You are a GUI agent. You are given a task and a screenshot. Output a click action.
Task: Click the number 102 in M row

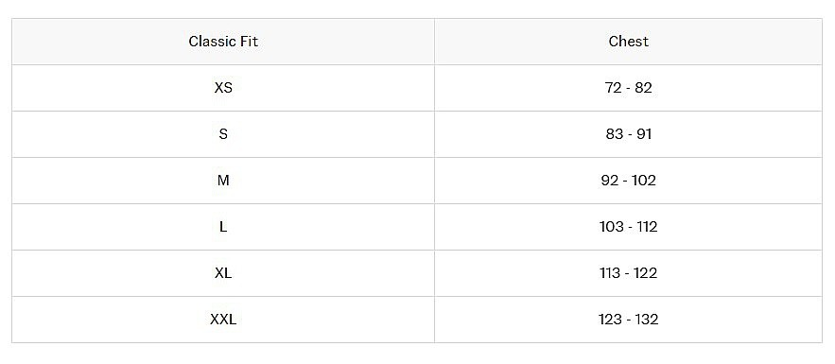tap(644, 181)
